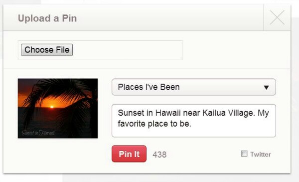Screen dimensions: 299x182
Task: Place cursor on the word Kailua in description
Action: (214, 113)
